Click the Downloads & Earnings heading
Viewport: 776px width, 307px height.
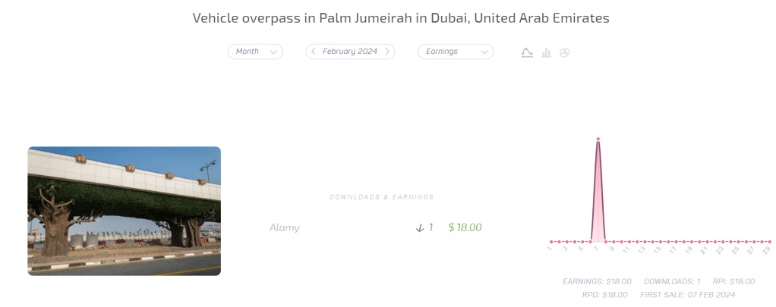381,197
